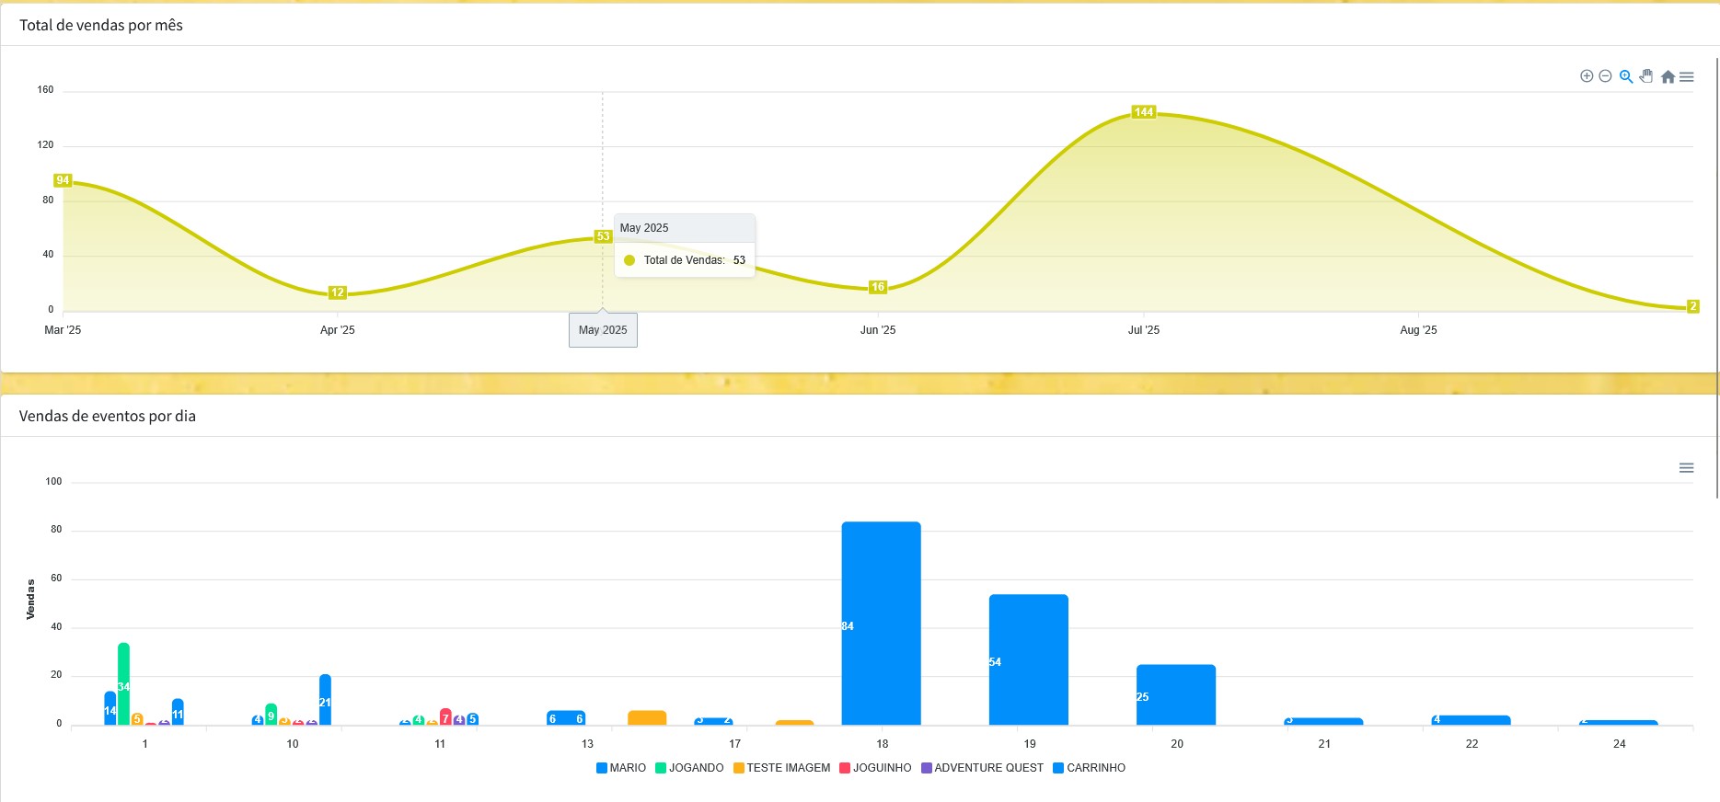Open the daily event sales chart menu
Viewport: 1720px width, 802px height.
click(1686, 468)
